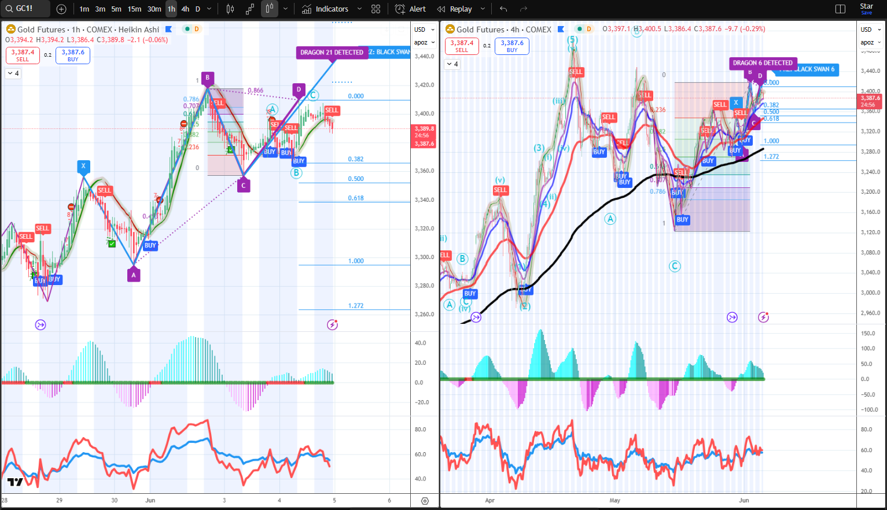Click the 'Gold Futures · 4h · COMEX' title
The height and width of the screenshot is (510, 887).
504,29
